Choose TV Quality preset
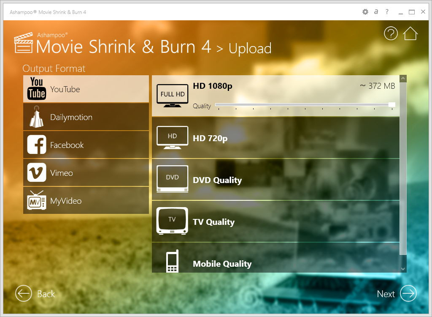 point(275,222)
